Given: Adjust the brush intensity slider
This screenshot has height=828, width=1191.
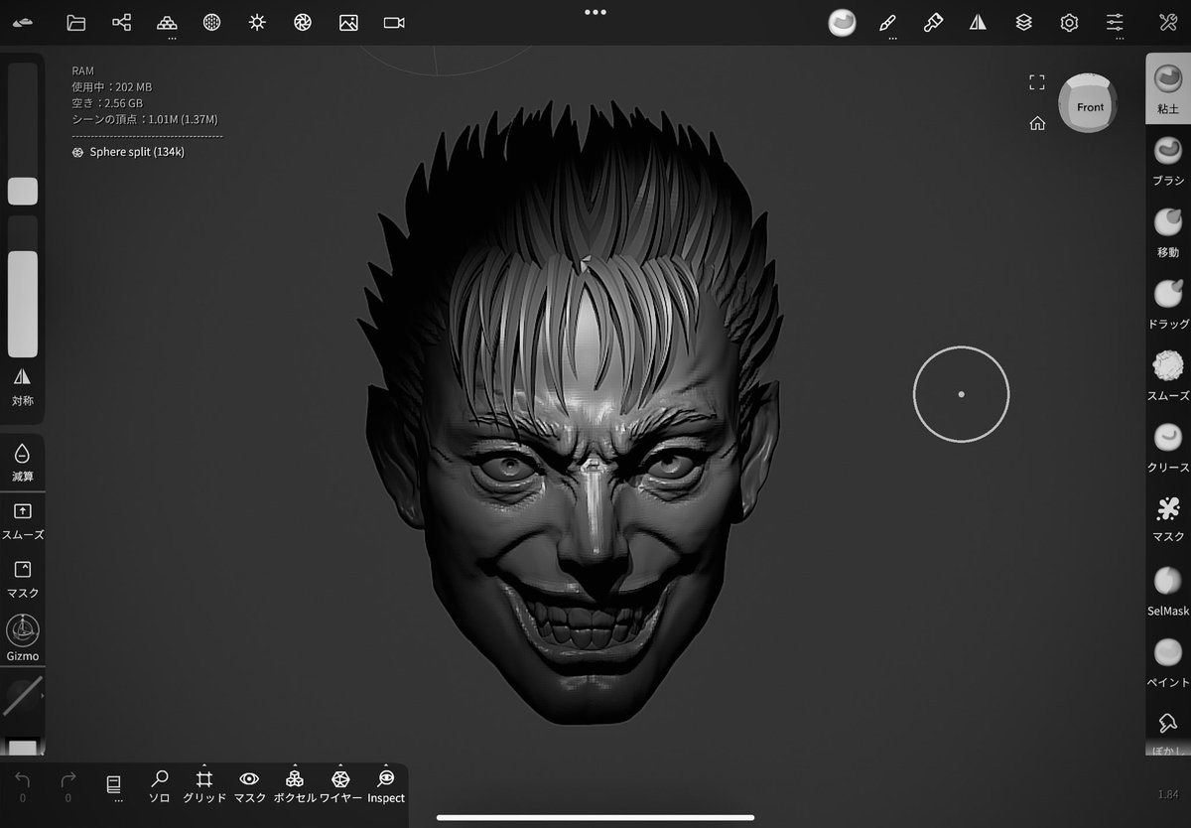Looking at the screenshot, I should 23,287.
